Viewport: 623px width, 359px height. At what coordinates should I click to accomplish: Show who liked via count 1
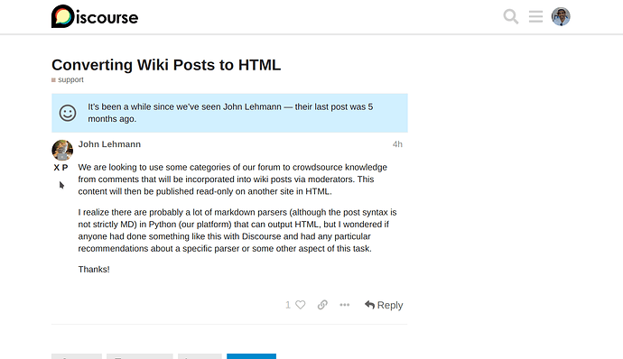coord(288,305)
